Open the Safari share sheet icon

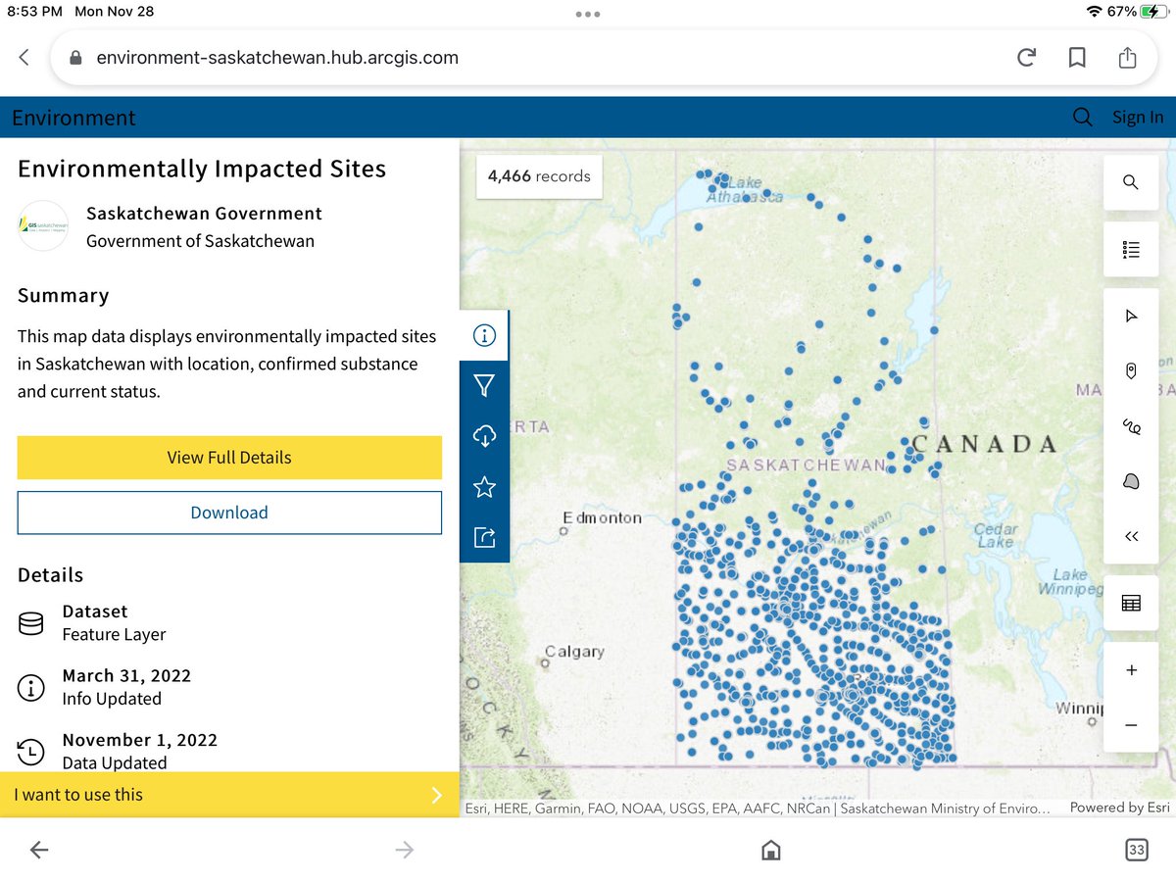[1128, 57]
